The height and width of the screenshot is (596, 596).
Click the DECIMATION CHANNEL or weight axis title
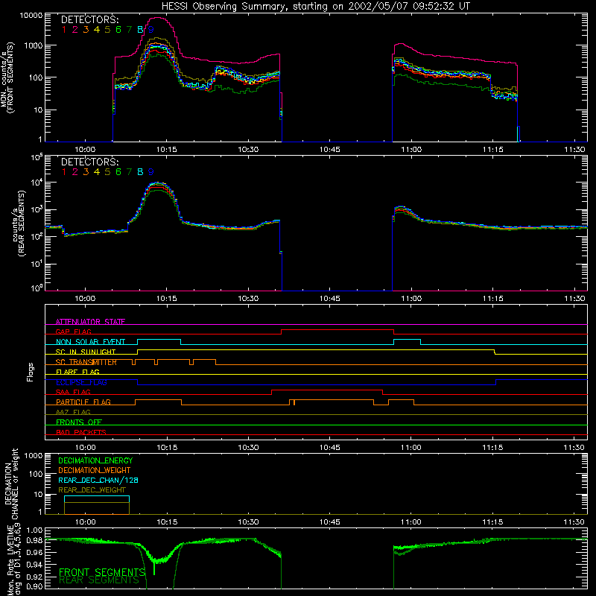click(x=11, y=484)
